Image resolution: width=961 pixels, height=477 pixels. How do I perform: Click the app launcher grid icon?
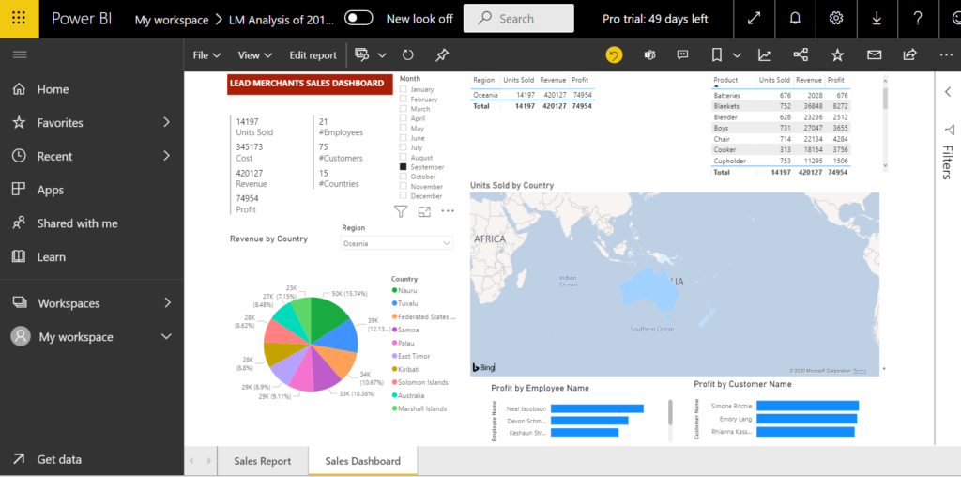click(19, 19)
